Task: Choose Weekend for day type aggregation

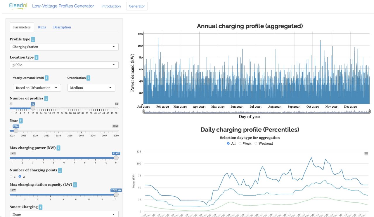Action: (x=256, y=143)
